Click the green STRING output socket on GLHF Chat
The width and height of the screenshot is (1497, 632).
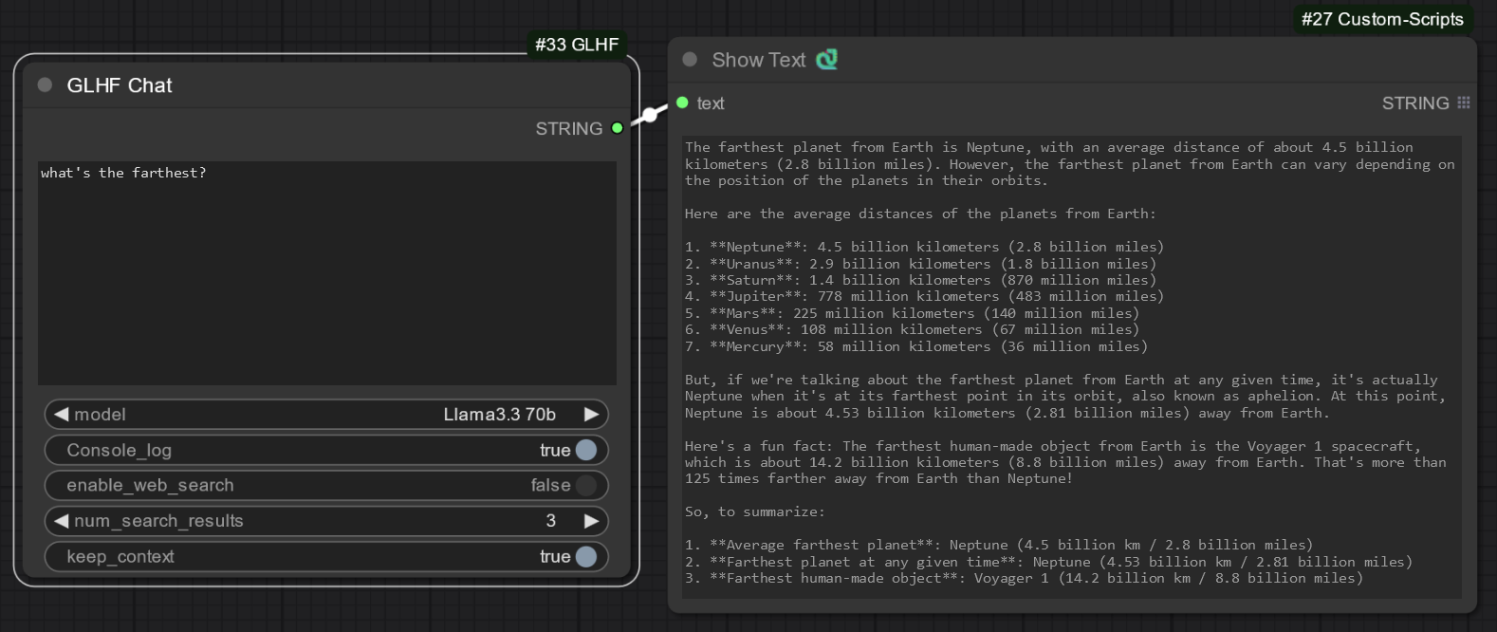click(x=618, y=128)
